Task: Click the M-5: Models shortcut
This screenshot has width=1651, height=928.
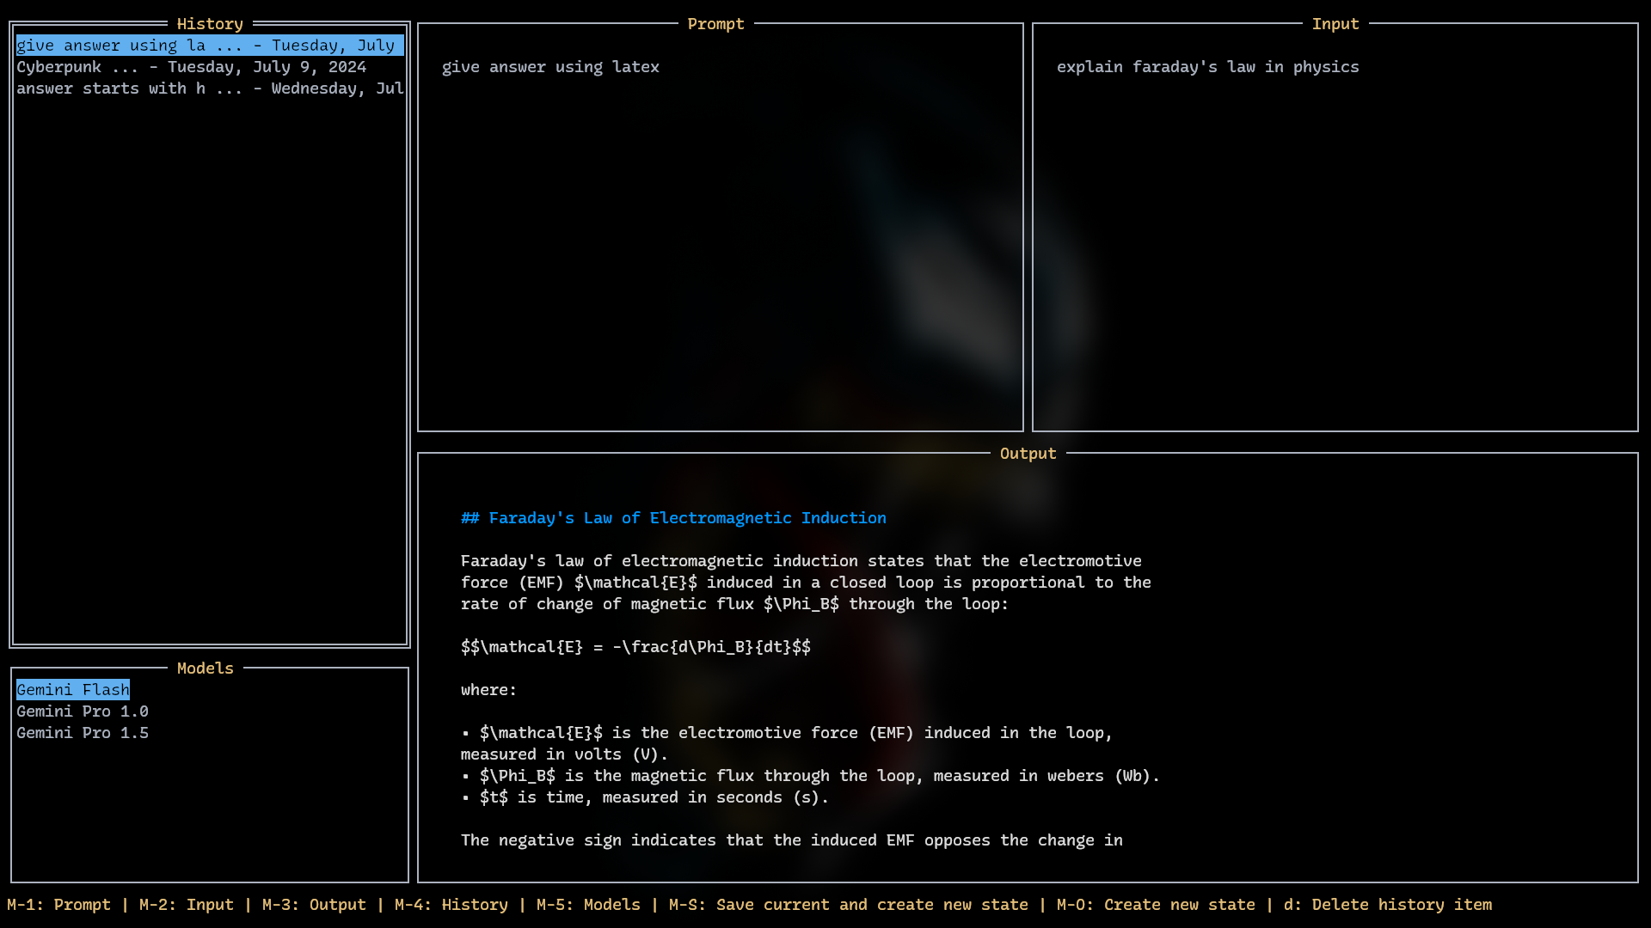Action: pos(588,905)
